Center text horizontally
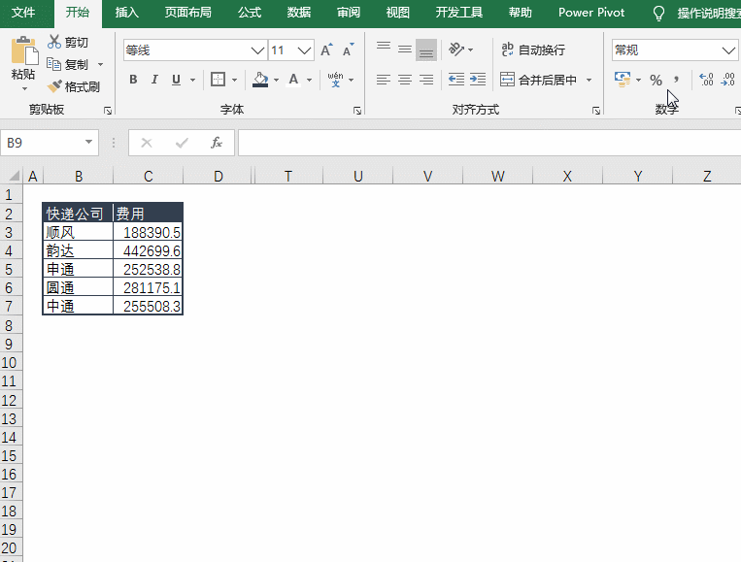Viewport: 741px width, 562px height. point(405,80)
